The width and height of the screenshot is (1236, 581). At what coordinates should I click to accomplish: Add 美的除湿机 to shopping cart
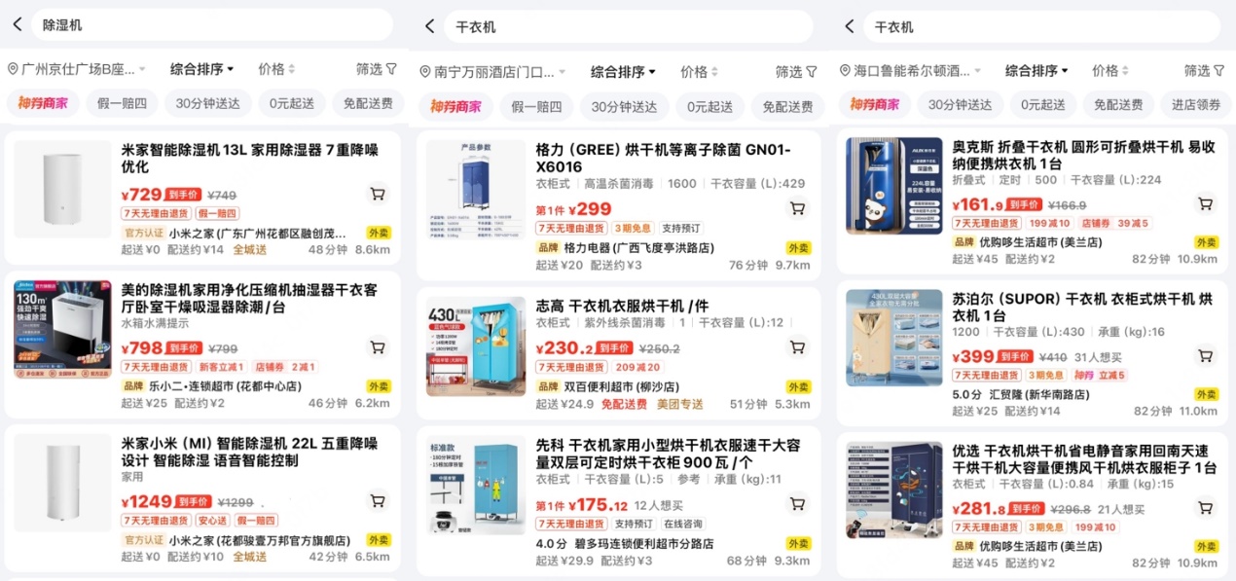coord(377,346)
